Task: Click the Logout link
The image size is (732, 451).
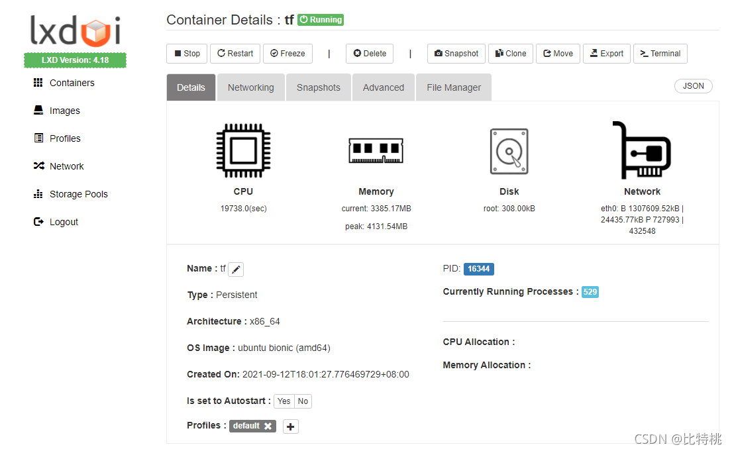Action: 64,223
